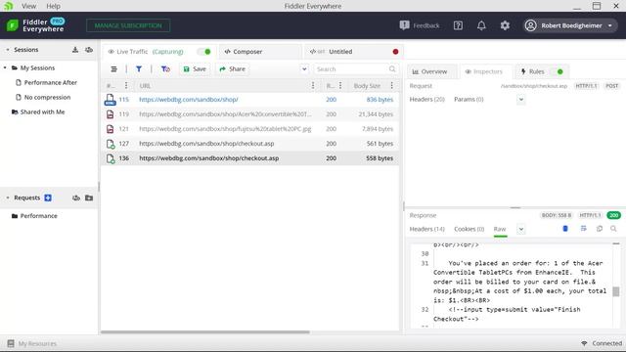Click the Save button
626x352 pixels.
coord(195,69)
